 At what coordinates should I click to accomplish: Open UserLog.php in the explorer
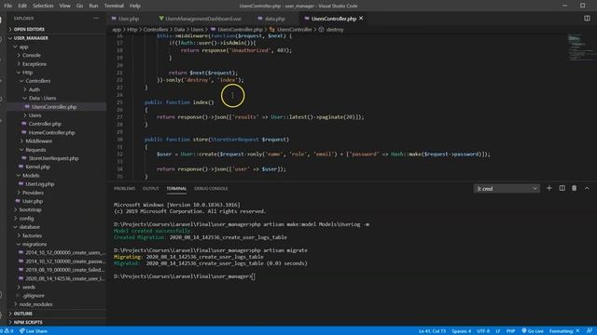pos(40,184)
